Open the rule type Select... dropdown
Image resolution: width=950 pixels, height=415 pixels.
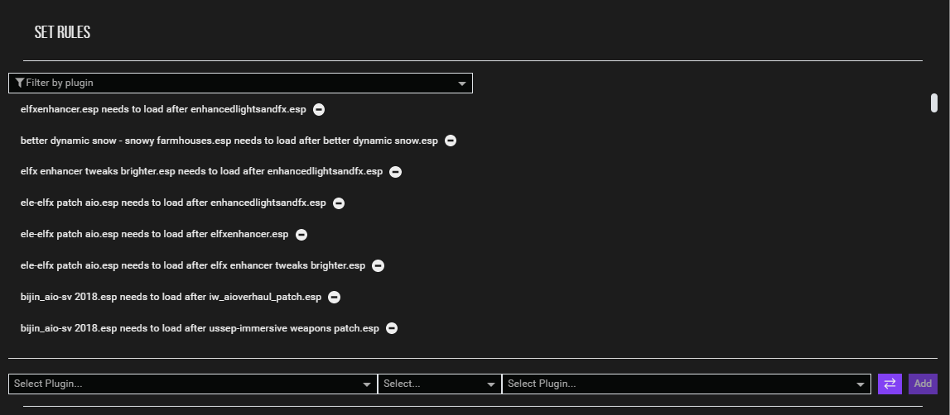(440, 384)
